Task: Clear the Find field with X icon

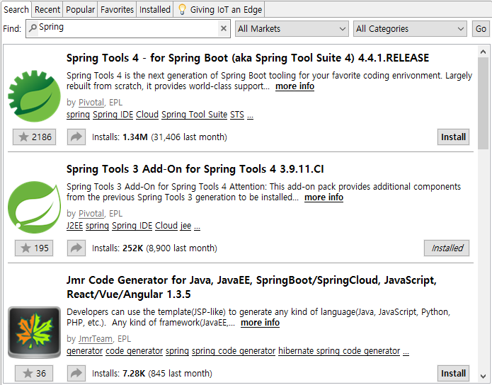Action: pyautogui.click(x=224, y=28)
